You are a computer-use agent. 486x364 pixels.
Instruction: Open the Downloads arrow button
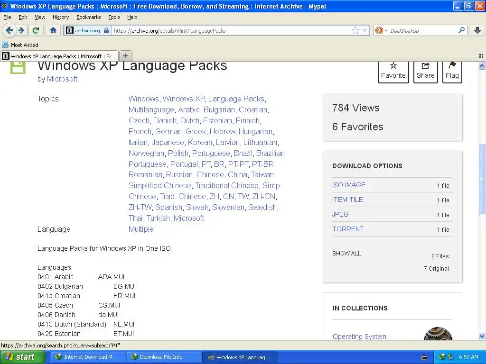point(477,30)
